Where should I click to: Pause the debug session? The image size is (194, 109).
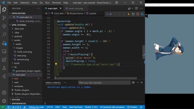click(x=110, y=14)
